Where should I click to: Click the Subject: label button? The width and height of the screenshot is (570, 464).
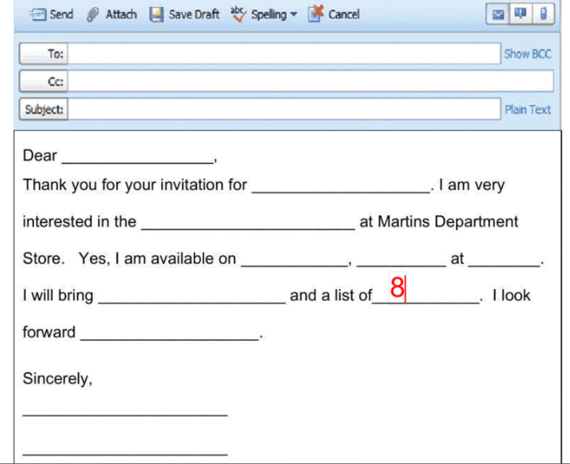pos(44,109)
